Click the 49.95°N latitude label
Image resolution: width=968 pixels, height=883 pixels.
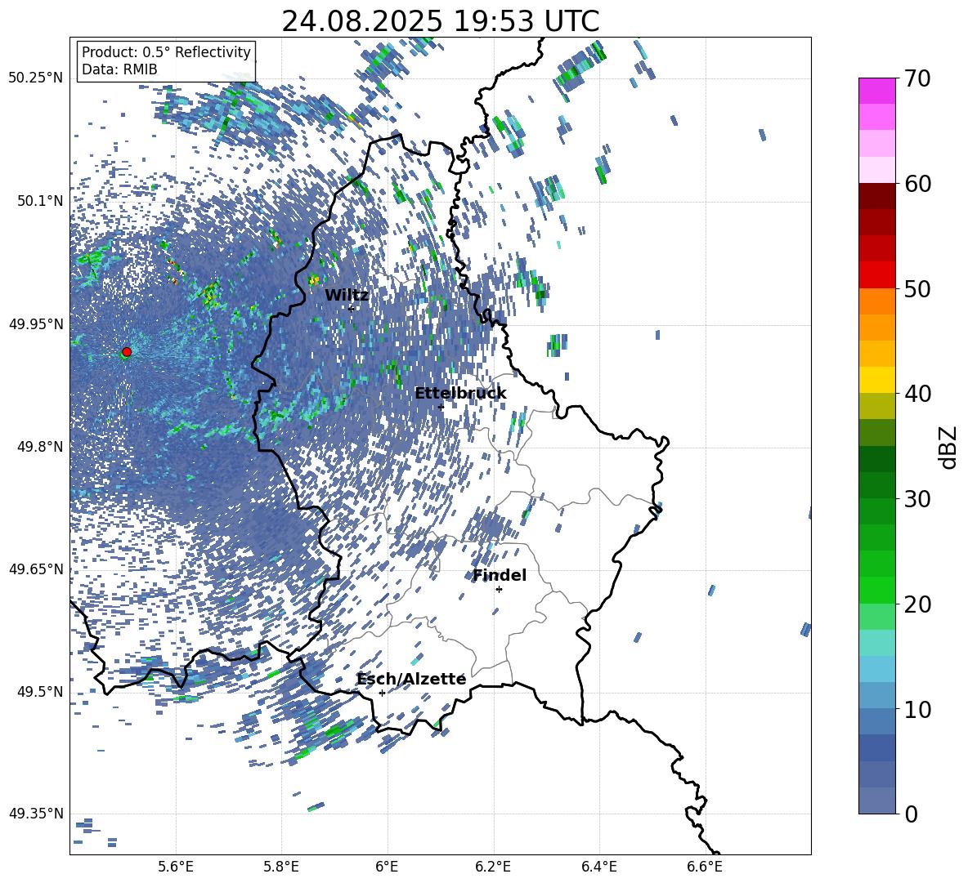pyautogui.click(x=36, y=324)
